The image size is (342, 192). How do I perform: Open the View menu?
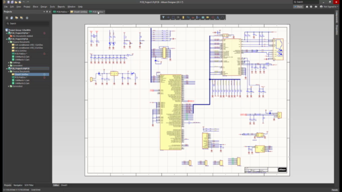pyautogui.click(x=19, y=7)
